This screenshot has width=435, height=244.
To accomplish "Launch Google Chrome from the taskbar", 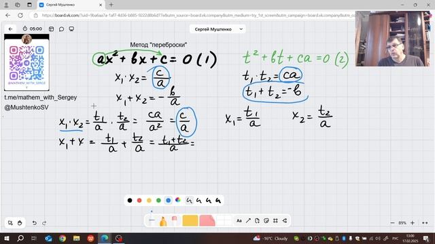I will click(x=63, y=238).
